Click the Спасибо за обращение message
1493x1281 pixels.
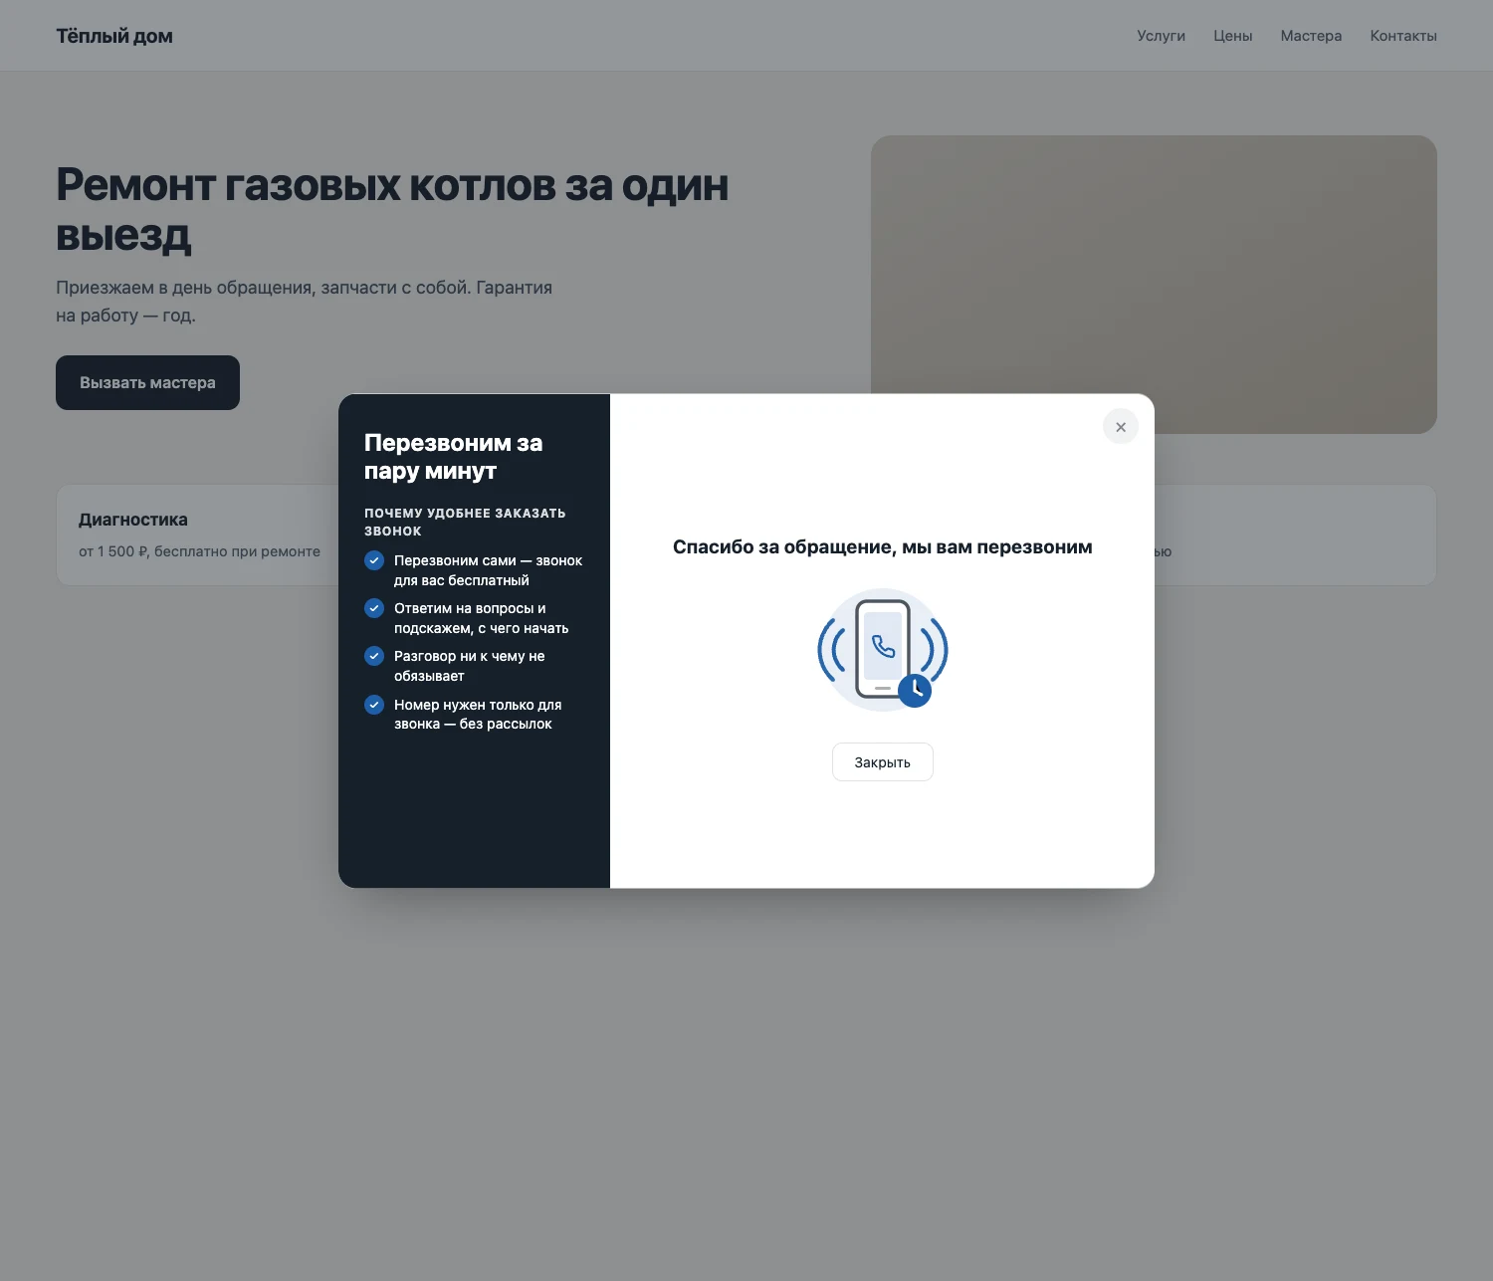tap(883, 546)
